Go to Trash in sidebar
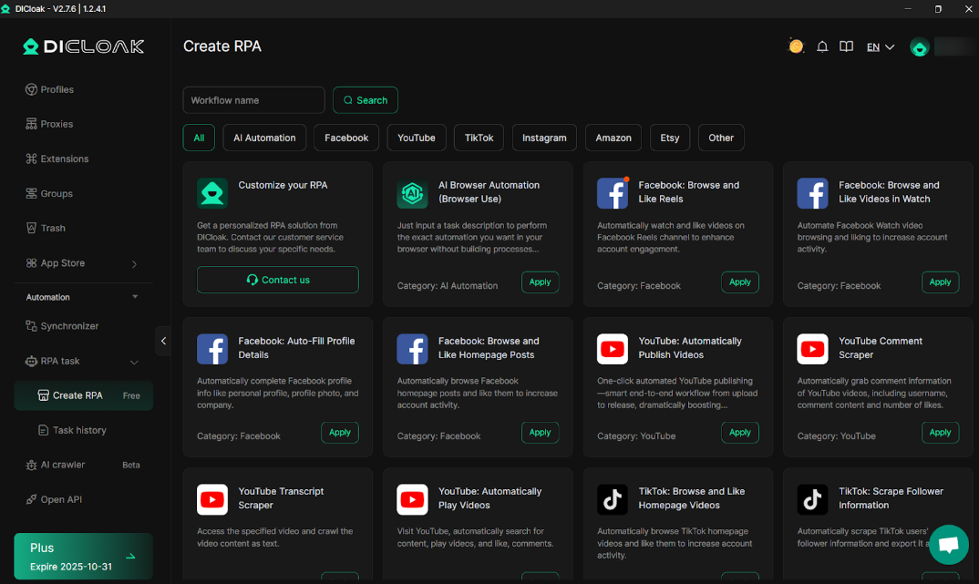This screenshot has width=979, height=584. tap(53, 228)
